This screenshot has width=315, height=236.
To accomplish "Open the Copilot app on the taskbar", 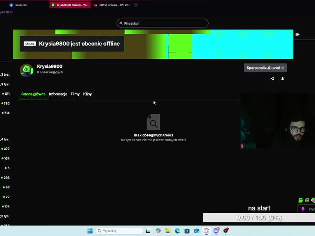I will click(158, 231).
